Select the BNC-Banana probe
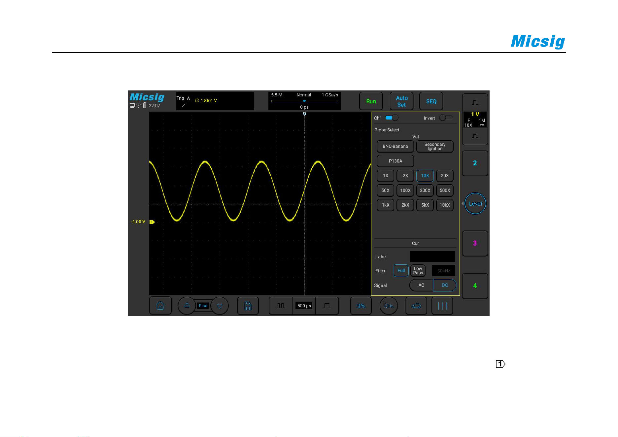This screenshot has height=437, width=618. coord(395,146)
